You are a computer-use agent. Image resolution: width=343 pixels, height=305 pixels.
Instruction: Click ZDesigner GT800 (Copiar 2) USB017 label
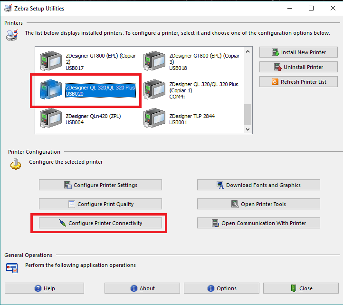(101, 62)
